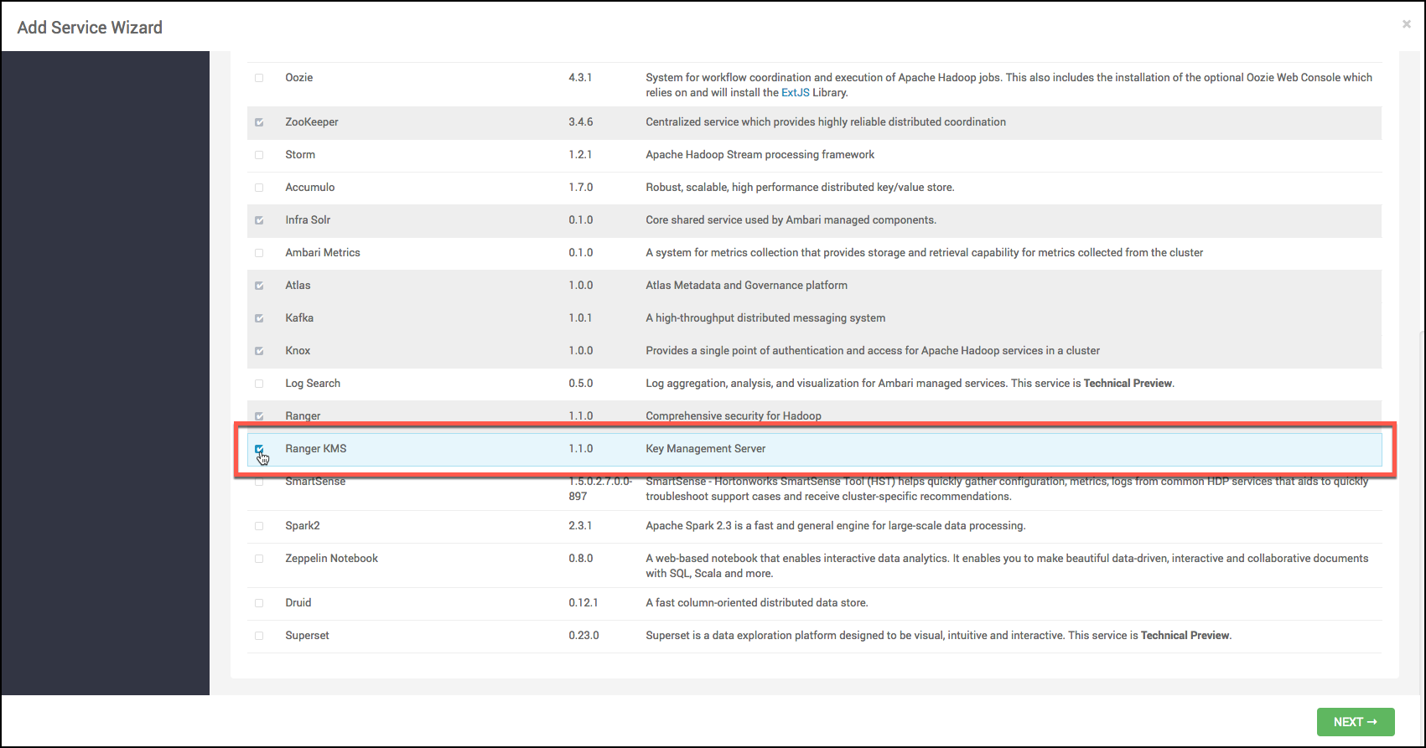This screenshot has height=748, width=1426.
Task: Click the NEXT button
Action: [x=1356, y=722]
